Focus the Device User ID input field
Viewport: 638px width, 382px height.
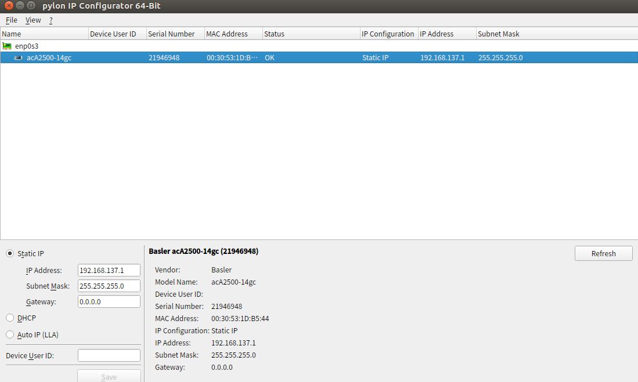tap(109, 355)
